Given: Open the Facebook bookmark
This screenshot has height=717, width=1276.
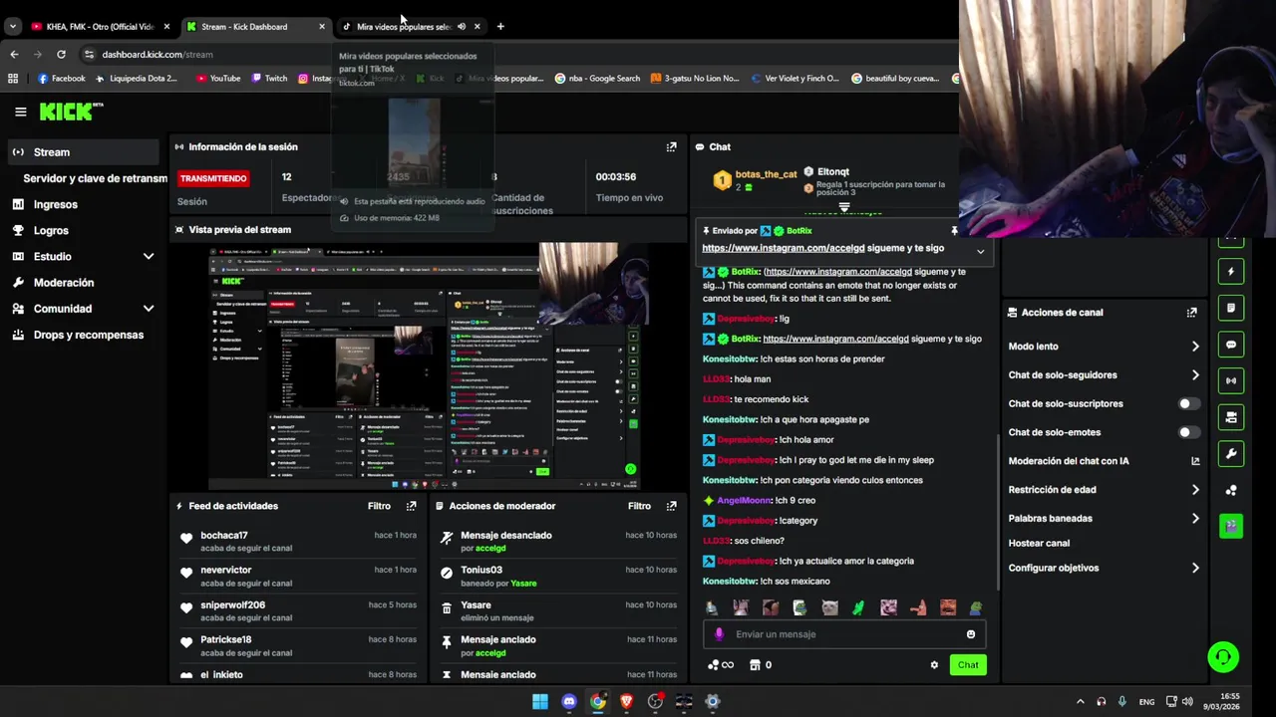Looking at the screenshot, I should pos(62,78).
